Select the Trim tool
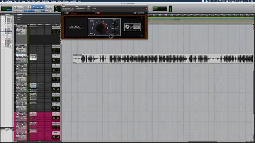Screen dimensions: 255x143 pyautogui.click(x=33, y=8)
